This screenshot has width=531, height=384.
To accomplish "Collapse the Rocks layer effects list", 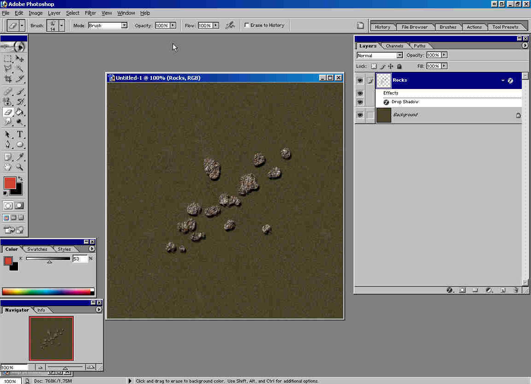I will coord(503,81).
